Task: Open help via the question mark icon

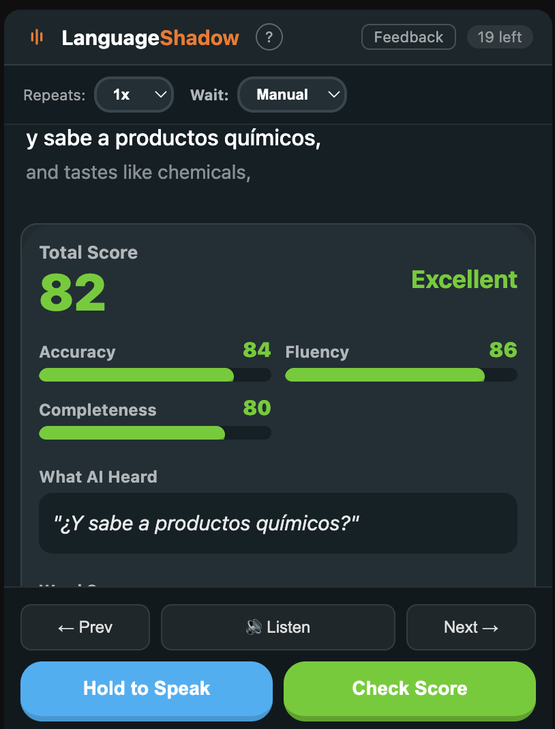Action: [269, 37]
